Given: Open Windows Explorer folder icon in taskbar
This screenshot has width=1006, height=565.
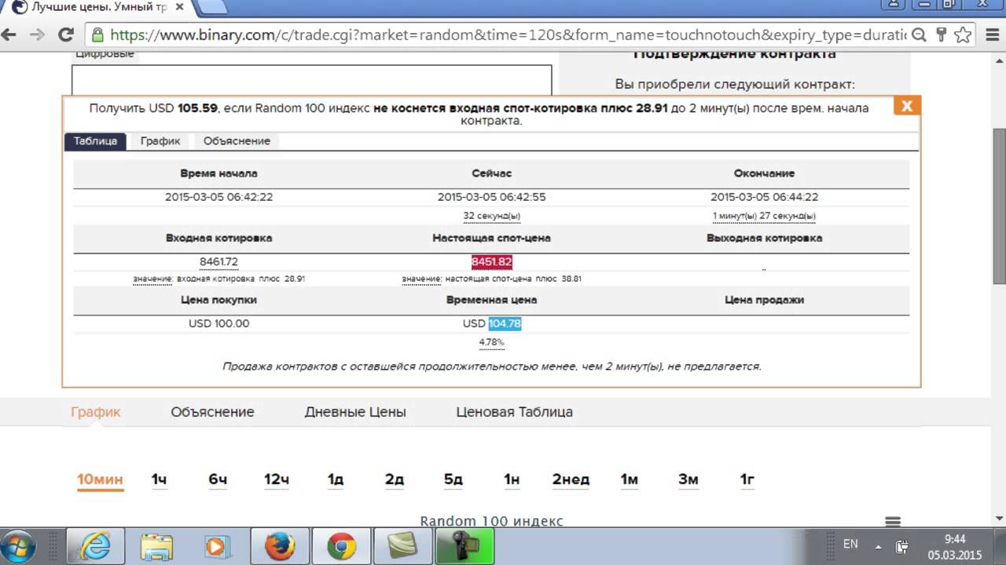Looking at the screenshot, I should 156,546.
